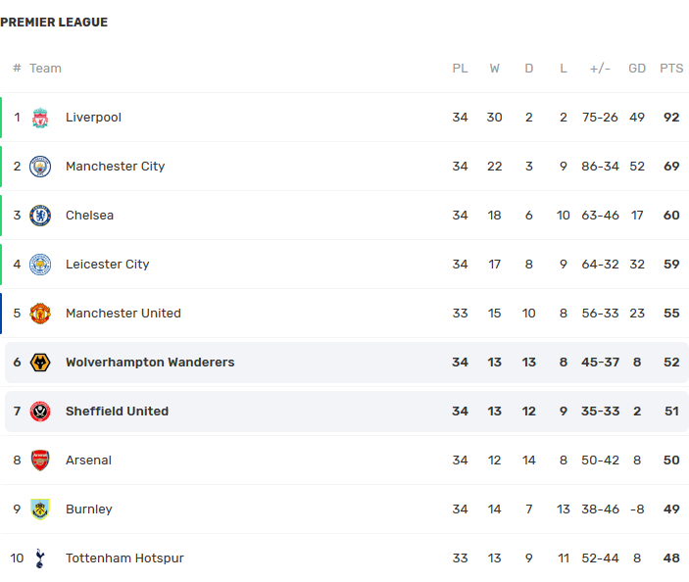Click the GD column header
This screenshot has width=689, height=582.
[x=637, y=68]
